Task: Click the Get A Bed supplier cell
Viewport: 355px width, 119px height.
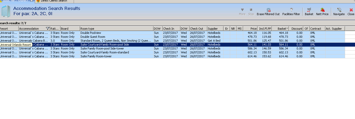Action: click(216, 41)
